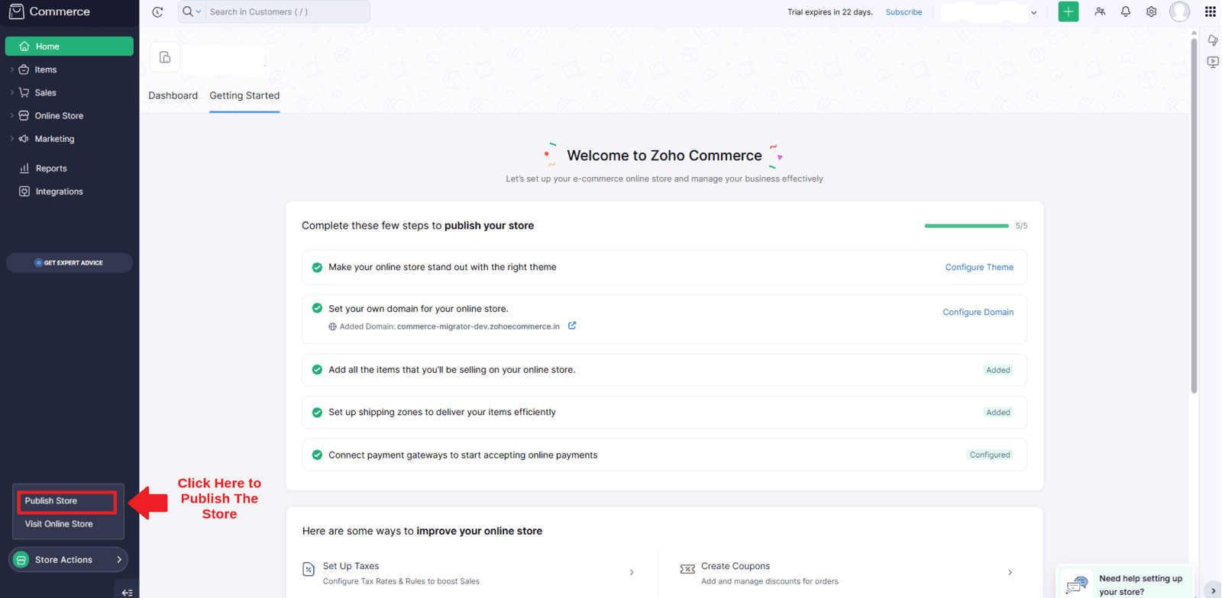Collapse the sidebar using bottom arrow icon
This screenshot has height=598, width=1222.
pyautogui.click(x=127, y=592)
